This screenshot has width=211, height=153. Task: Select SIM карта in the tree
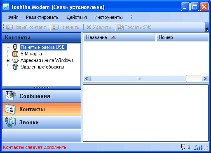tap(31, 54)
